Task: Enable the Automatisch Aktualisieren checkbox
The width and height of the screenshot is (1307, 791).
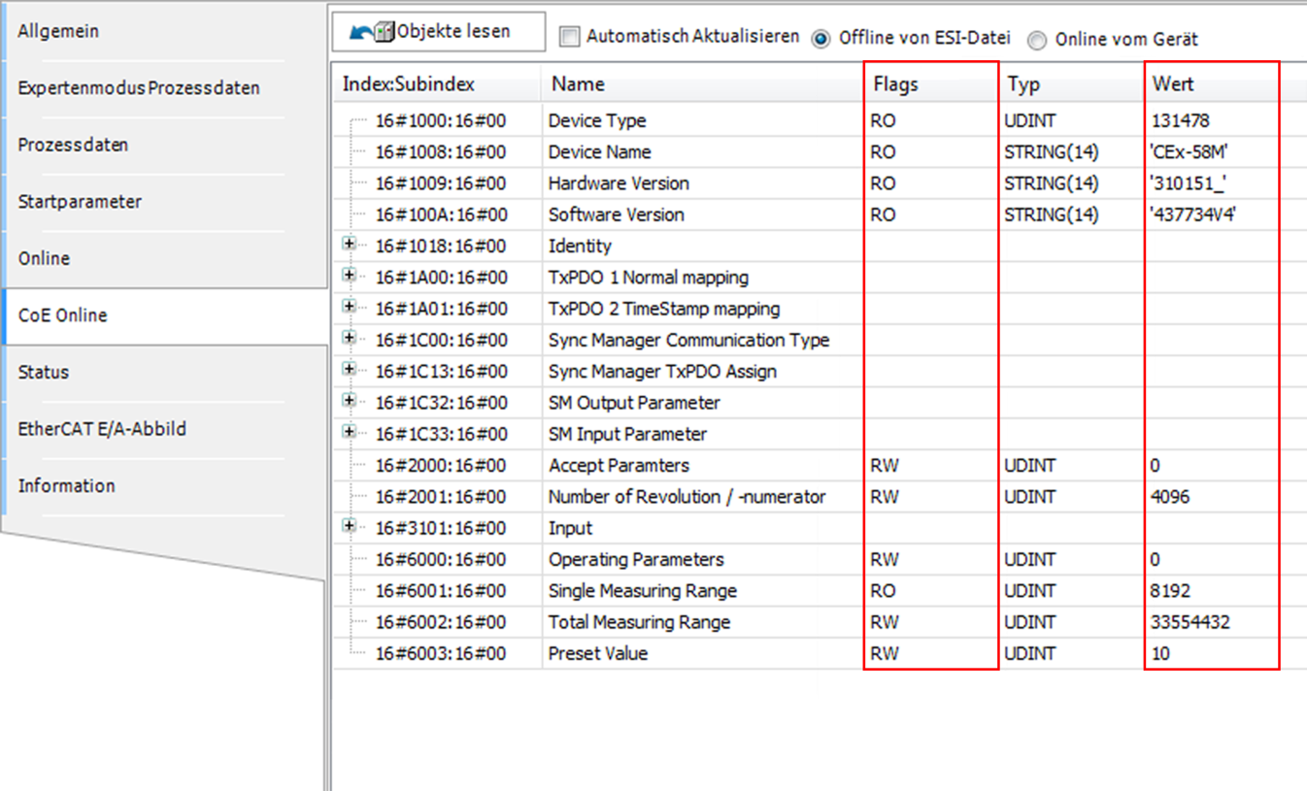Action: 571,38
